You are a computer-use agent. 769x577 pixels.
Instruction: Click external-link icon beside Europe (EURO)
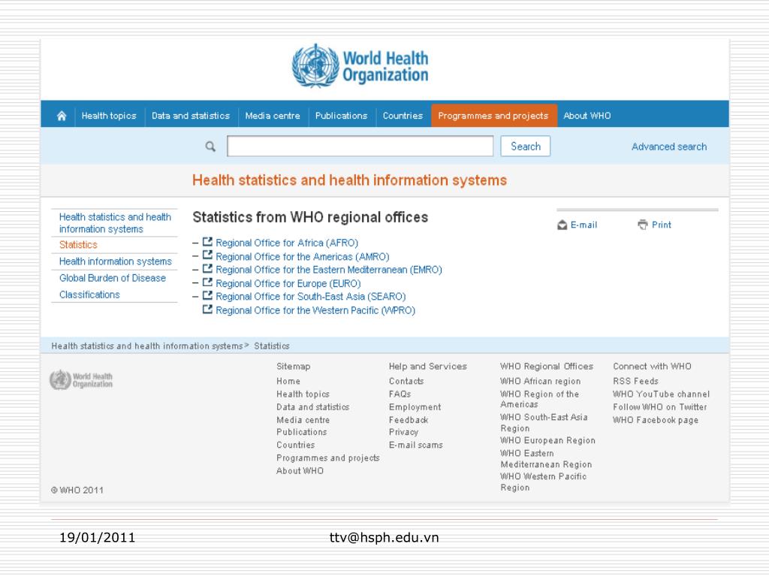207,282
